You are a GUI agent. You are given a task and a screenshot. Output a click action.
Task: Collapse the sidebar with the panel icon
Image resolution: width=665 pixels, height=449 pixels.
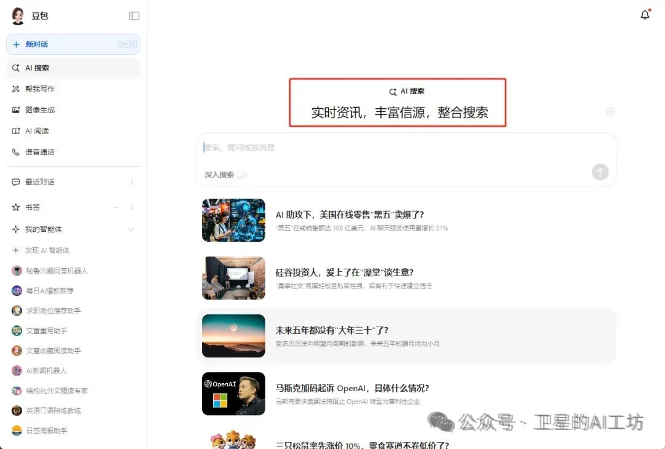pos(134,15)
